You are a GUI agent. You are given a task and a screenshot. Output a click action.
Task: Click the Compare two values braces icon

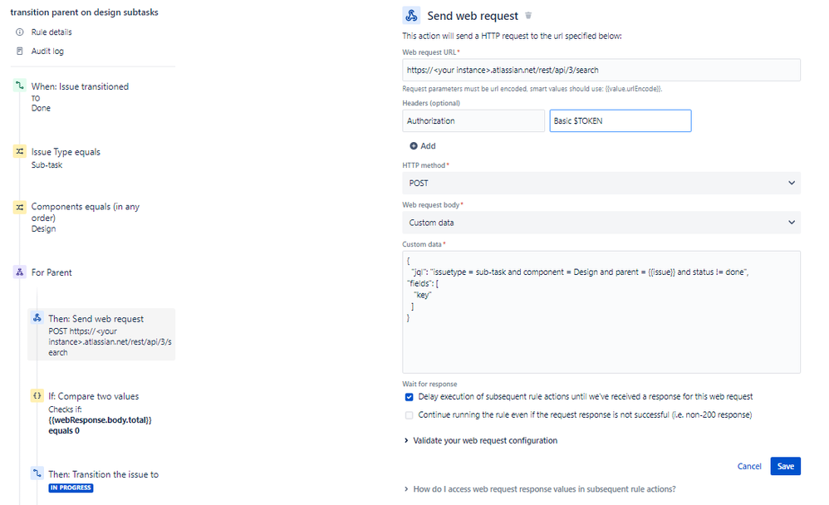(37, 396)
